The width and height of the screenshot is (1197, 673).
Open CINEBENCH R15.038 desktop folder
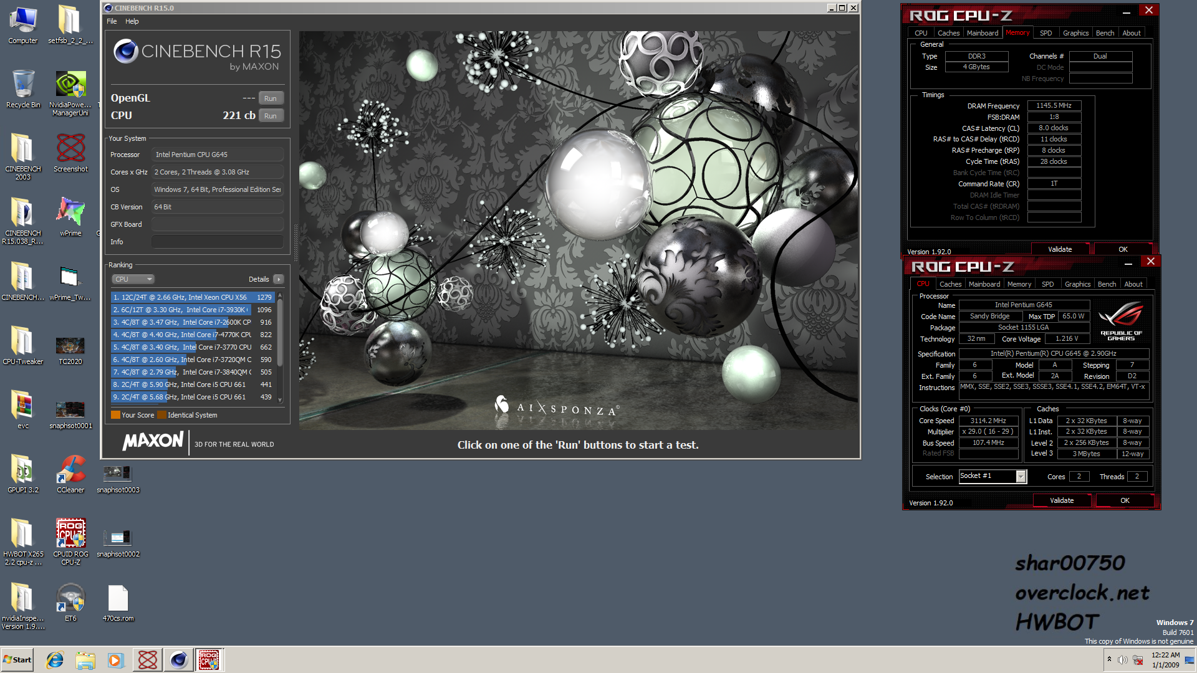pyautogui.click(x=23, y=221)
